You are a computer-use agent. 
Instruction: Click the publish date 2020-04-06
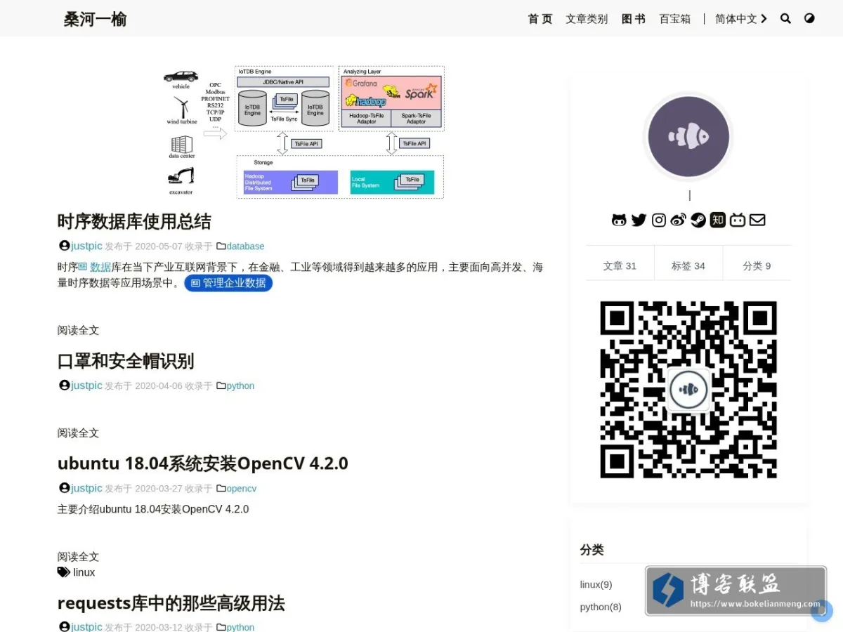(158, 386)
